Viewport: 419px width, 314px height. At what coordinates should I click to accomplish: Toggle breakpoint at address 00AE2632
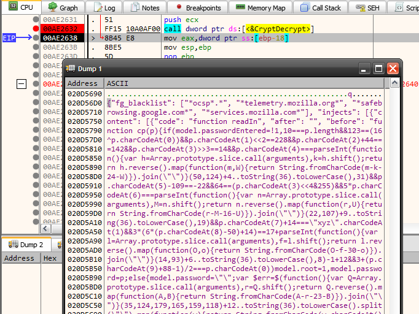pos(36,29)
